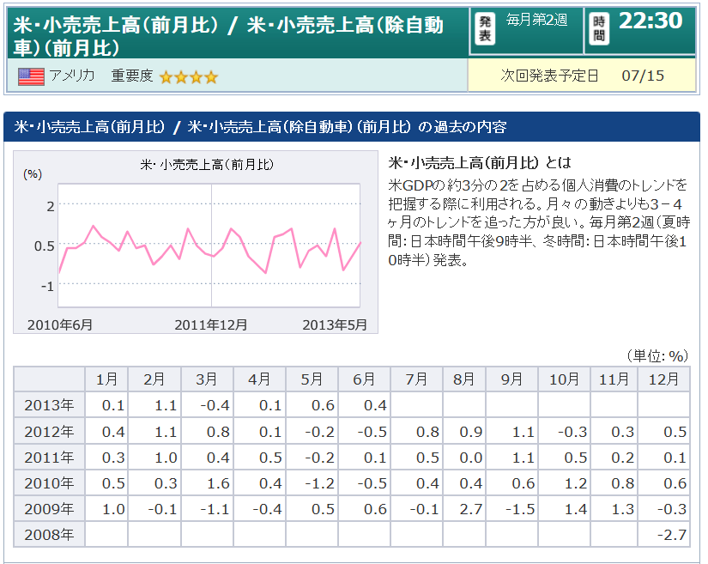Click the 次回発表予定日 label

(549, 76)
